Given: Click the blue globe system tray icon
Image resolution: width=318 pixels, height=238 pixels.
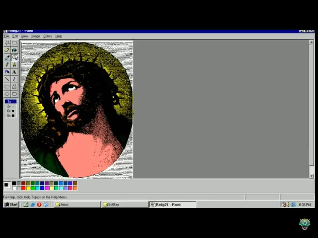Looking at the screenshot, I should 293,205.
